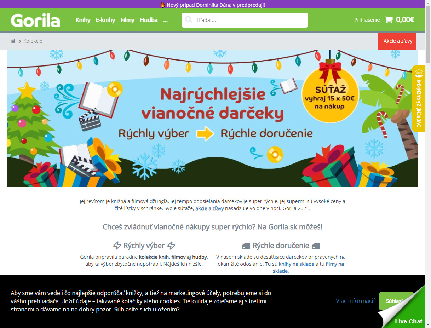Click the home icon in breadcrumb
The width and height of the screenshot is (431, 328).
click(13, 41)
